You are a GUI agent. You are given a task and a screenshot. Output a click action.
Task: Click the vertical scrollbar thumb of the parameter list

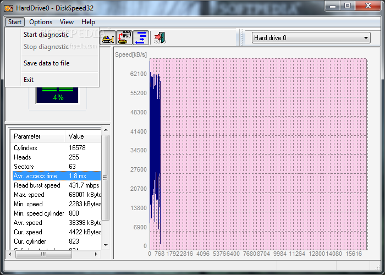106,178
